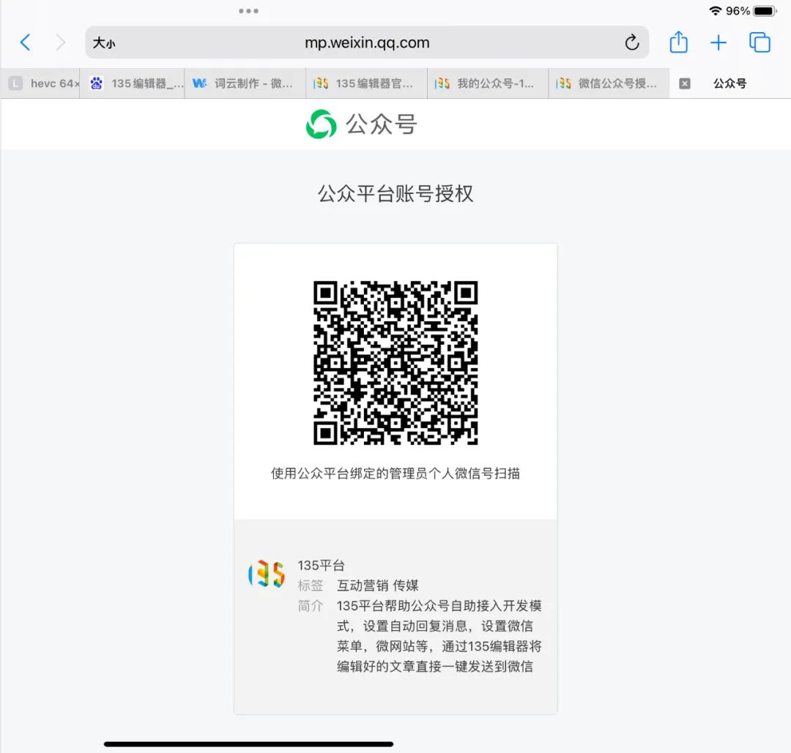Click the 标签 label
Image resolution: width=791 pixels, height=753 pixels.
click(x=311, y=585)
